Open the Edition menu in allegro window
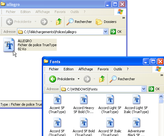This screenshot has width=164, height=136. [25, 12]
